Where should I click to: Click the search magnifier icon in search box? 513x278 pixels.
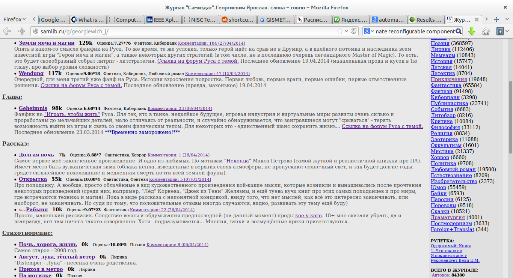pyautogui.click(x=458, y=31)
